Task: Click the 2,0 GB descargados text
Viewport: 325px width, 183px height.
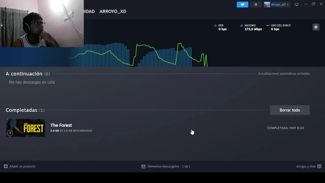Action: [x=71, y=131]
